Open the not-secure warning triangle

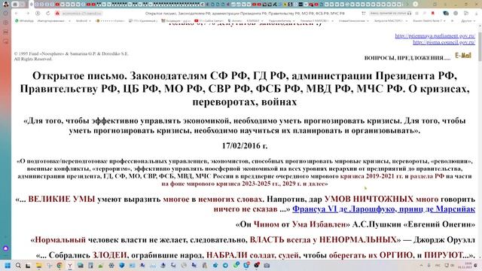57,14
